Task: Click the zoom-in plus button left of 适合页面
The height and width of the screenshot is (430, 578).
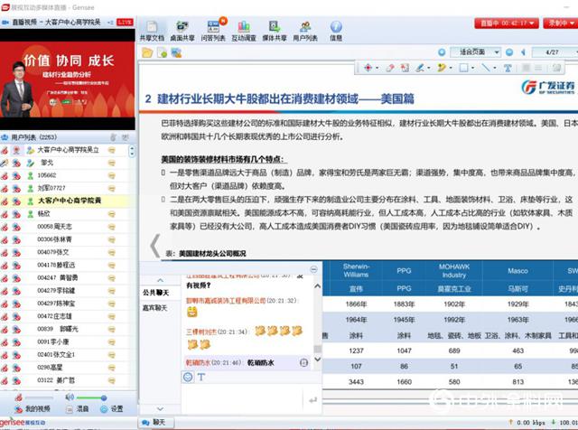Action: [x=442, y=52]
